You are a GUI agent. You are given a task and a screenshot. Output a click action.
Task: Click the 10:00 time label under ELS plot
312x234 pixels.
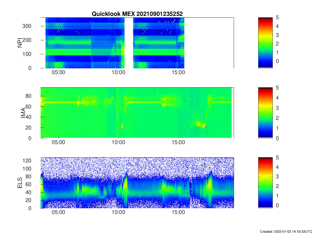[x=118, y=213]
